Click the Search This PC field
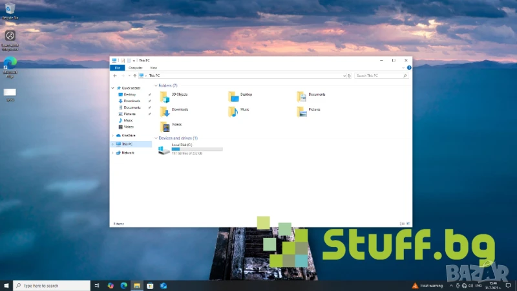The image size is (517, 291). click(x=381, y=76)
